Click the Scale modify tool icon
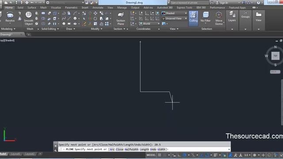 point(96,23)
